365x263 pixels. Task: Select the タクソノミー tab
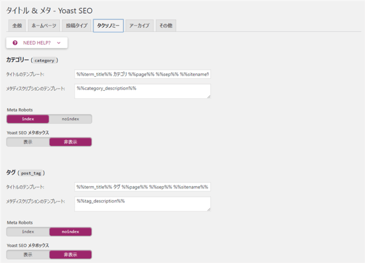click(108, 26)
